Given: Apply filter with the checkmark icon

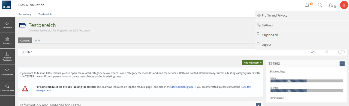Looking at the screenshot, I should point(312,52).
